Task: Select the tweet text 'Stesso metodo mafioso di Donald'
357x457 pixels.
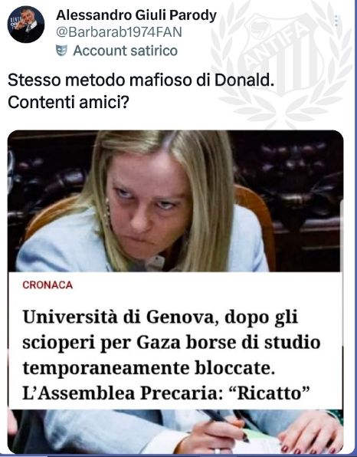Action: (x=141, y=81)
